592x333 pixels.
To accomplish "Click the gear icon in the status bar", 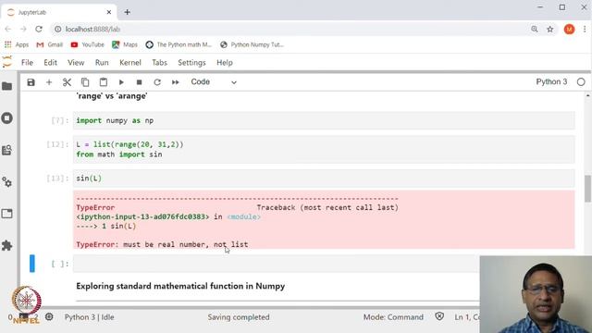I will [x=49, y=316].
